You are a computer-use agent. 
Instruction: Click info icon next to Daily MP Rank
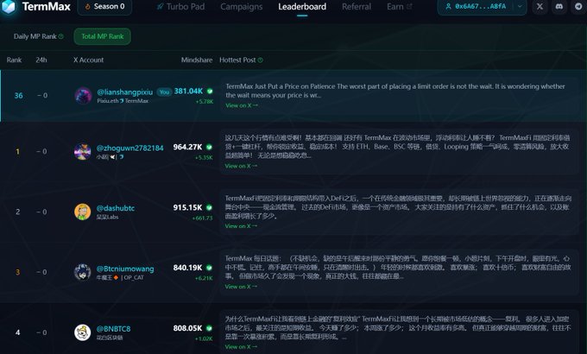point(61,36)
